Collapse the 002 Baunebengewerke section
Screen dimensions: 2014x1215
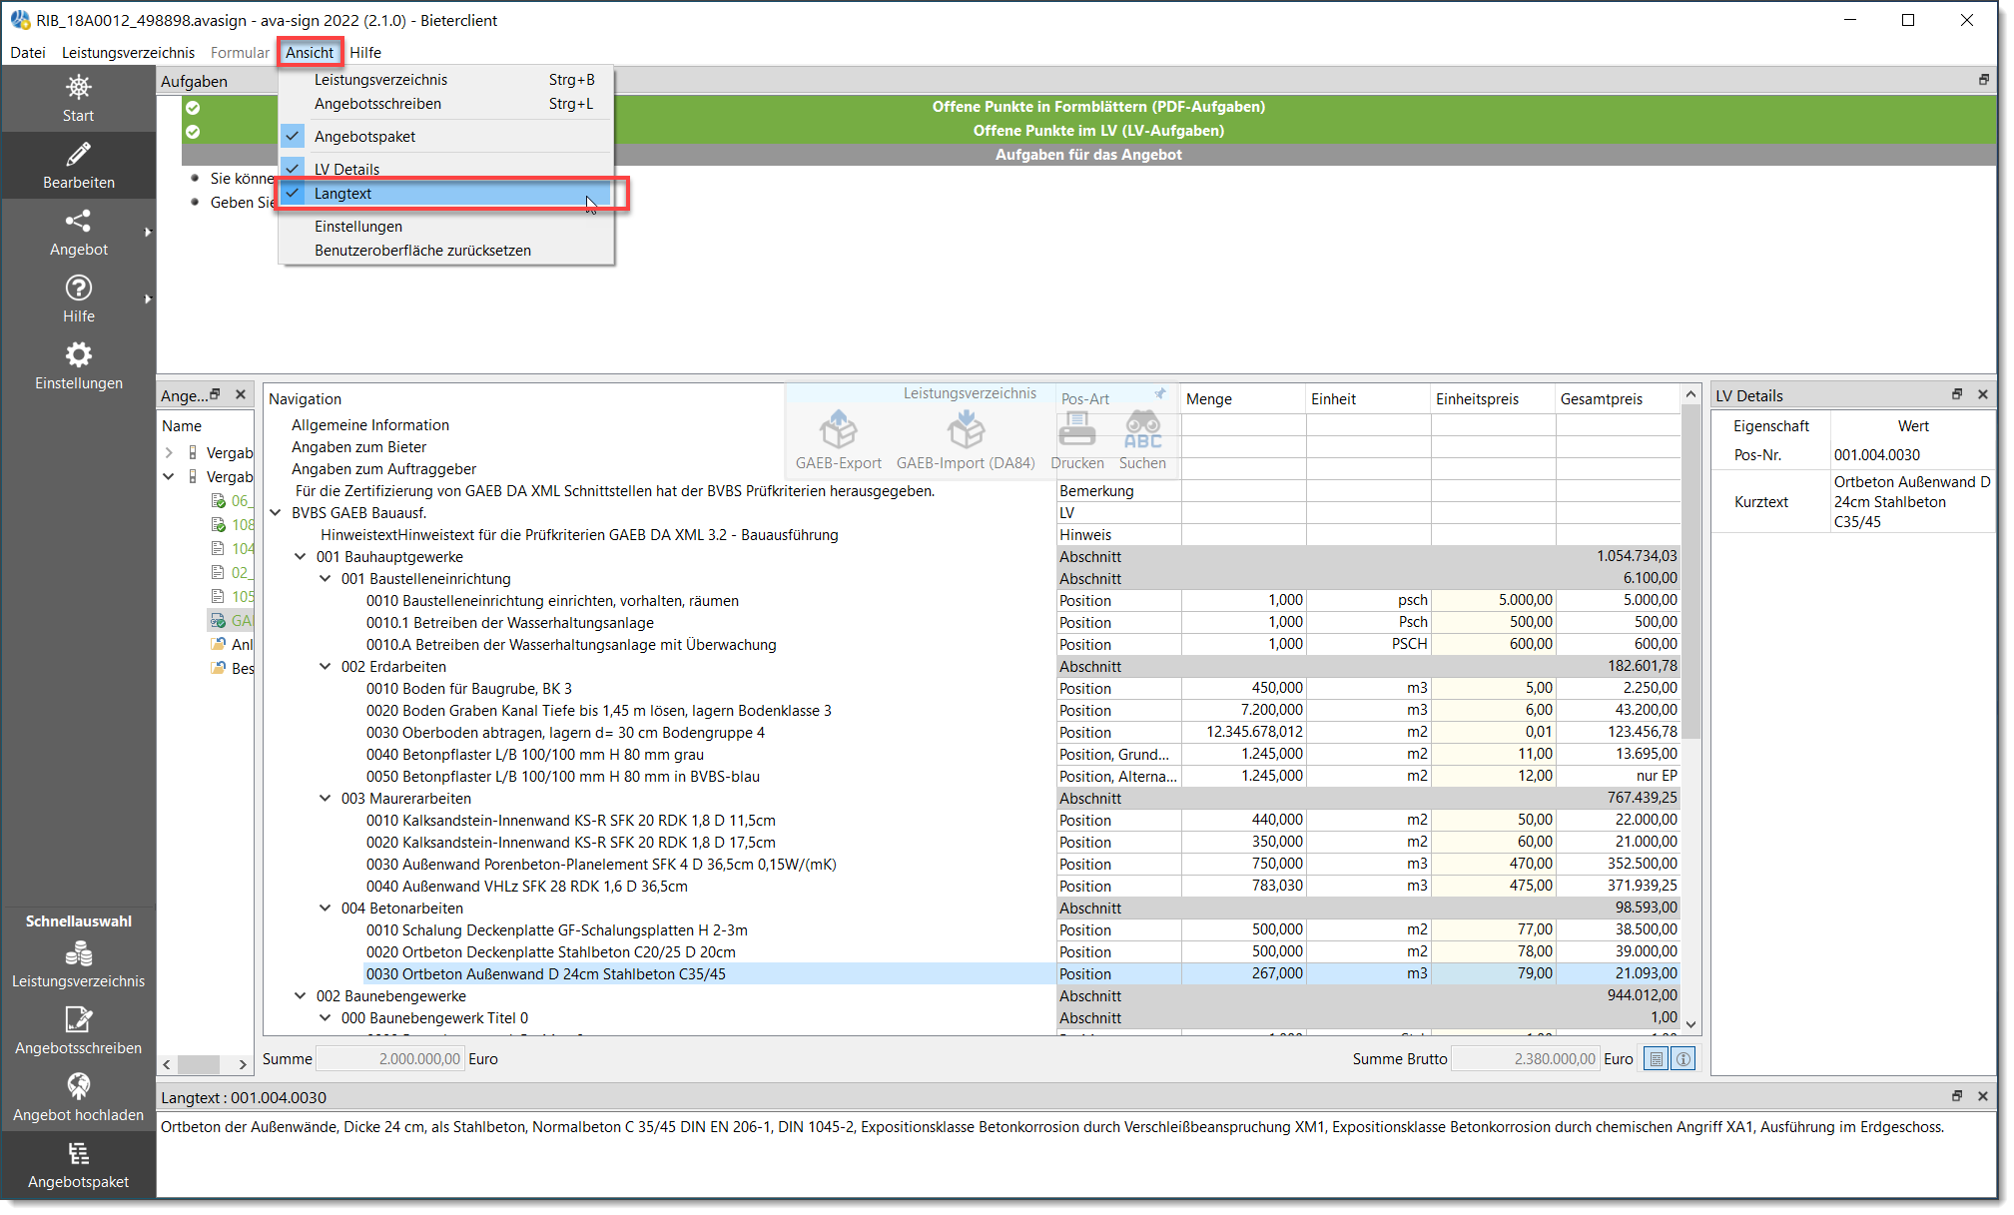point(300,996)
